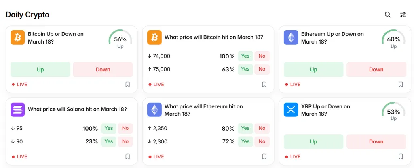Image resolution: width=414 pixels, height=168 pixels.
Task: Bookmark the Bitcoin Up or Down market
Action: pos(127,85)
